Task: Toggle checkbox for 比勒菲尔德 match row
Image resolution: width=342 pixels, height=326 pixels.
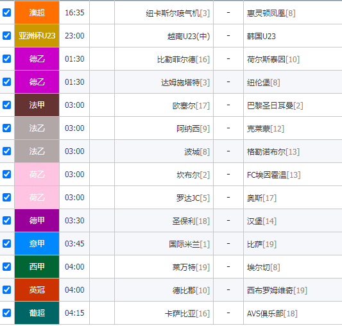Action: pyautogui.click(x=7, y=58)
